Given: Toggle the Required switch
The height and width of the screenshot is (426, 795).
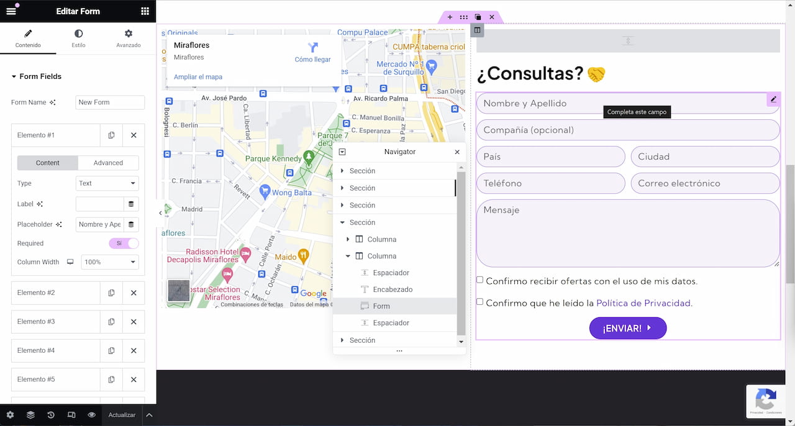Looking at the screenshot, I should coord(124,243).
